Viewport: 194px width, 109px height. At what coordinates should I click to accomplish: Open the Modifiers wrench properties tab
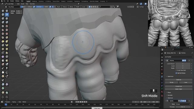pos(162,77)
